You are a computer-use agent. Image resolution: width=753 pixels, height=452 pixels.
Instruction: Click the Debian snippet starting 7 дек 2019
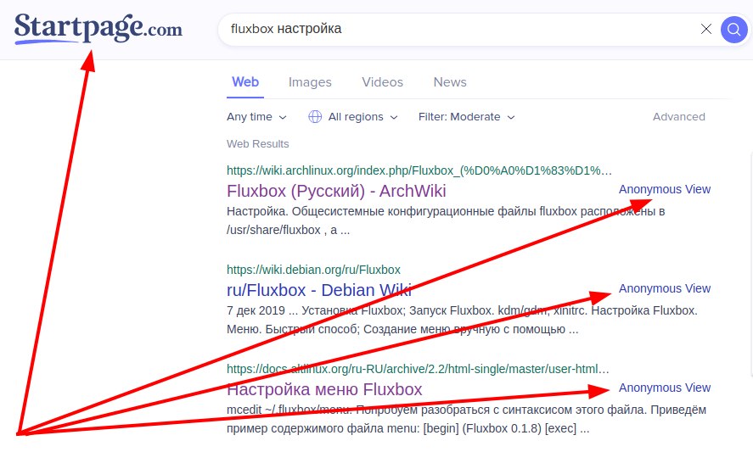point(462,320)
